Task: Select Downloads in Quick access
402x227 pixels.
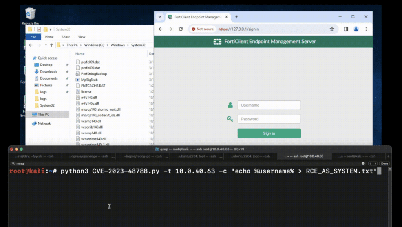Action: [x=48, y=71]
